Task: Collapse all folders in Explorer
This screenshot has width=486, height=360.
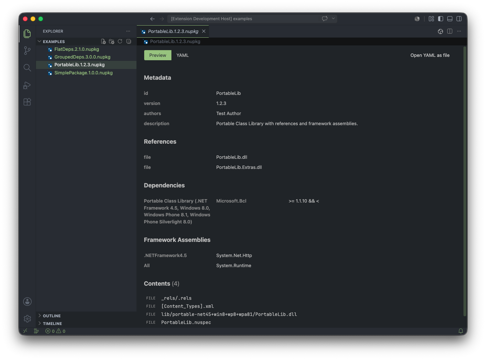Action: [128, 41]
